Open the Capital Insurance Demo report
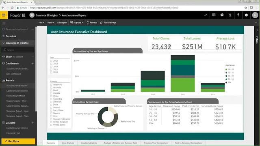The height and width of the screenshot is (146, 260). coord(17,91)
